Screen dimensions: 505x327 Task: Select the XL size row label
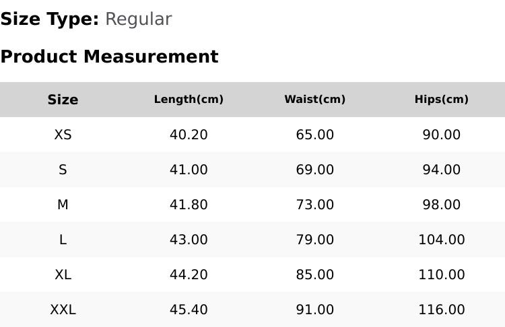click(x=63, y=275)
